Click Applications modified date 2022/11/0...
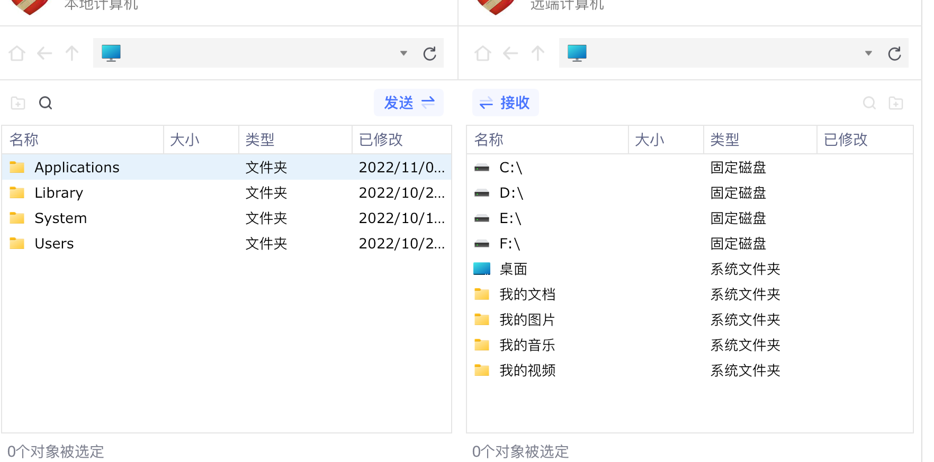This screenshot has height=462, width=934. coord(402,167)
